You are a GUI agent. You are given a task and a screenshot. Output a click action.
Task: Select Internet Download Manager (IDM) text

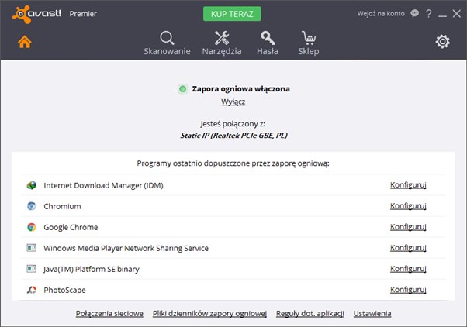coord(103,186)
